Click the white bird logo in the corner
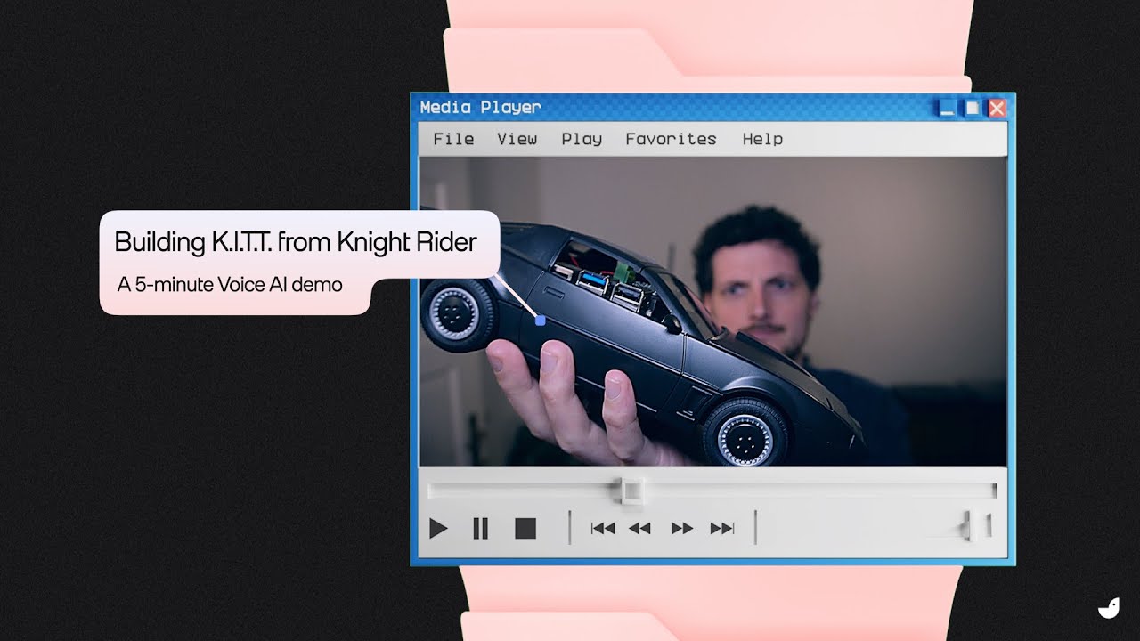1140x641 pixels. click(1108, 609)
